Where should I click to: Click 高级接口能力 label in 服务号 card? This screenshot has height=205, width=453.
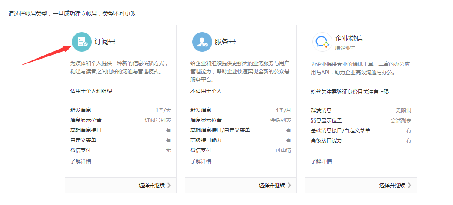pos(206,140)
